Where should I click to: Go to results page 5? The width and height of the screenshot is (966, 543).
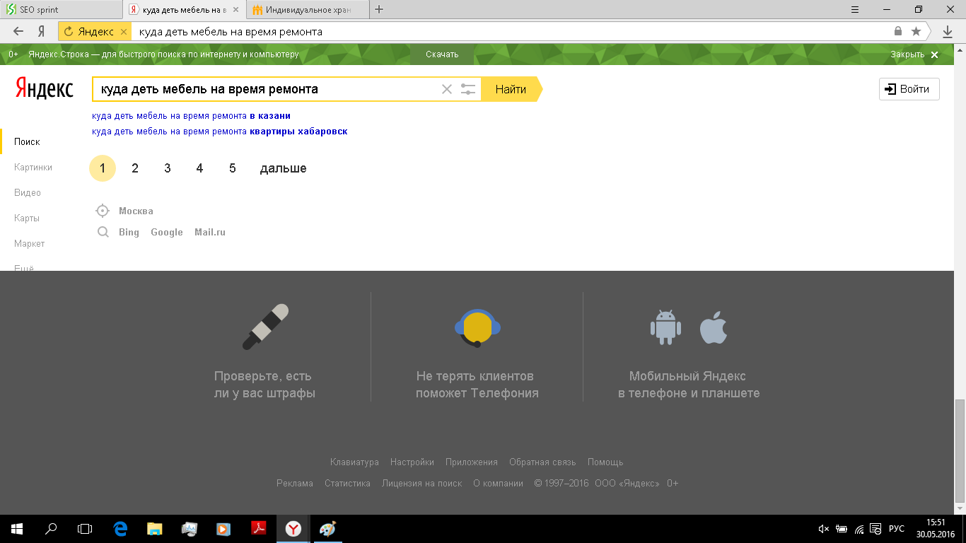tap(233, 168)
